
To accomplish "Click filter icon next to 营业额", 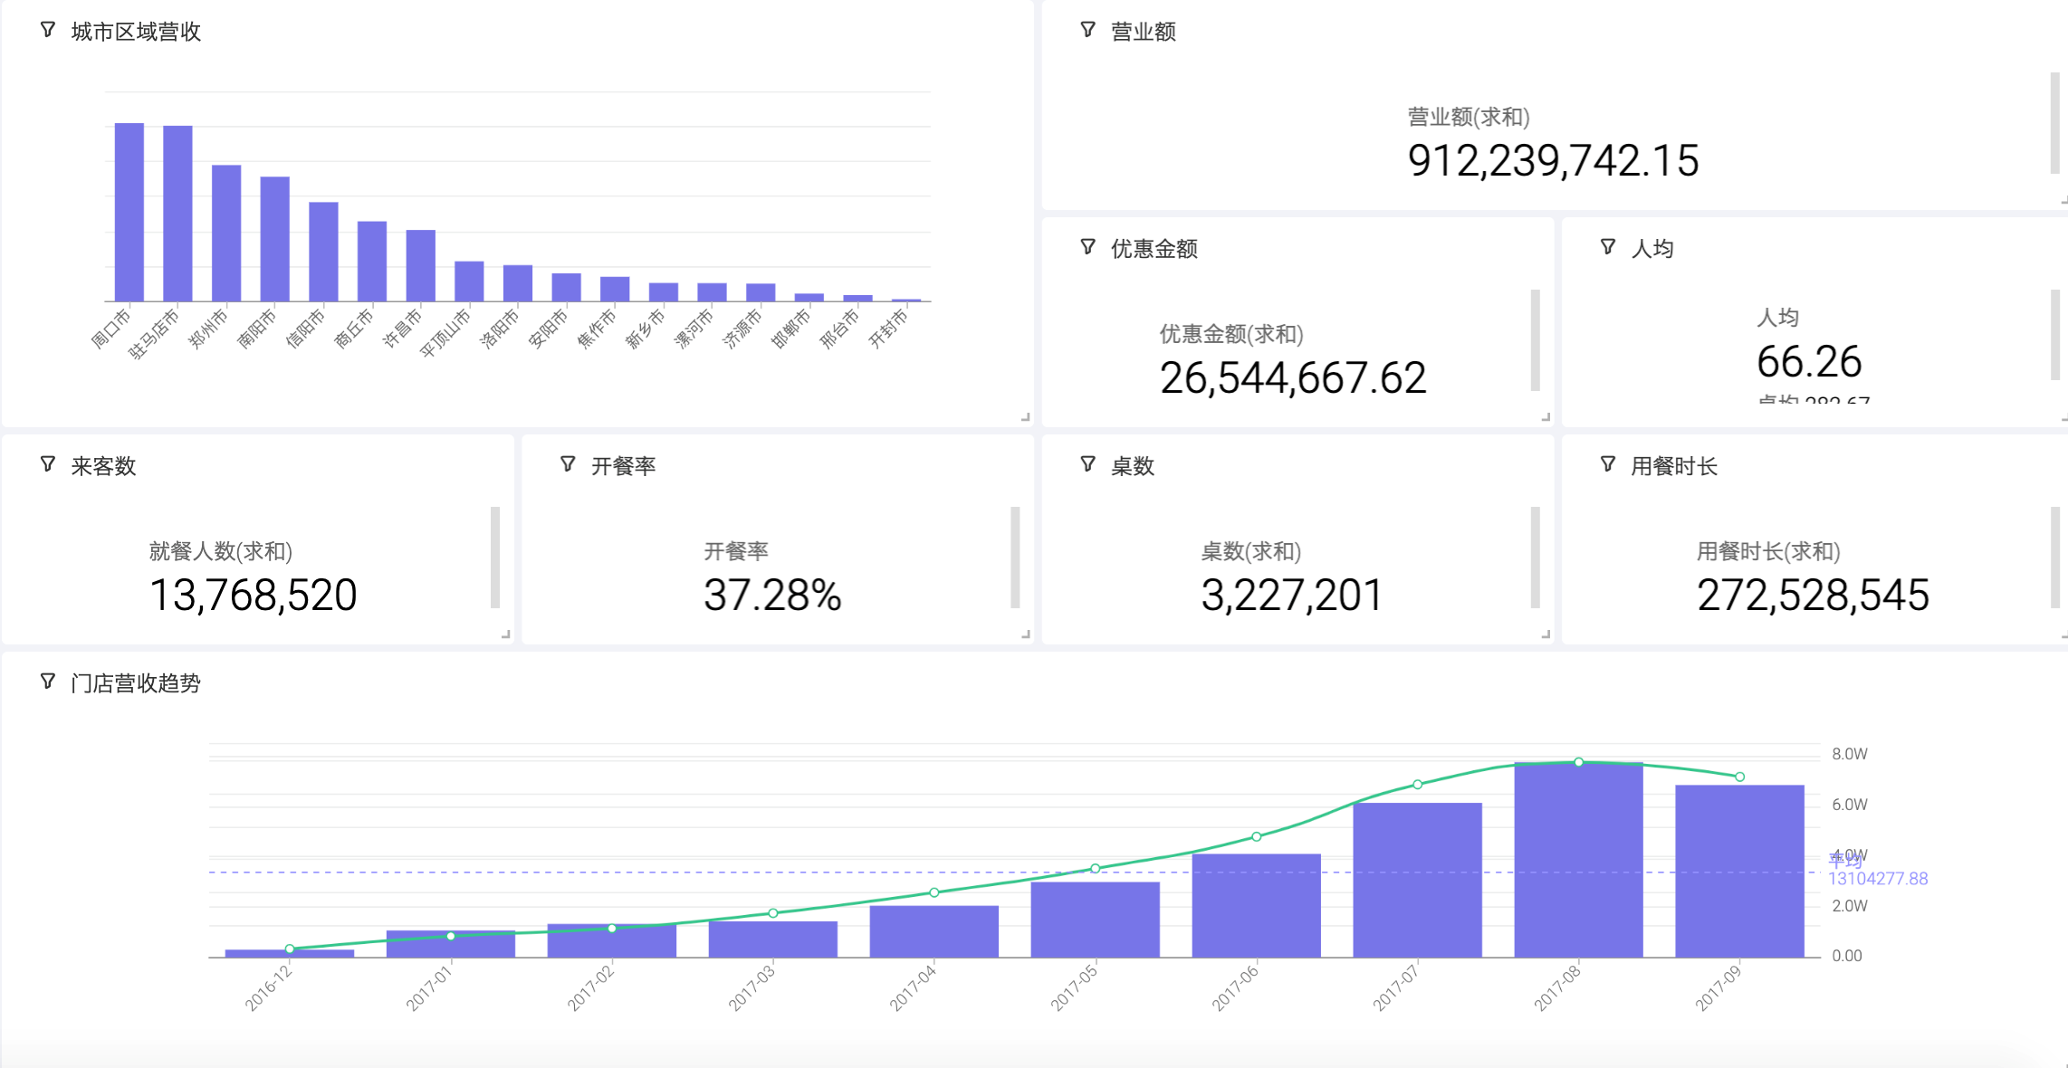I will point(1087,31).
